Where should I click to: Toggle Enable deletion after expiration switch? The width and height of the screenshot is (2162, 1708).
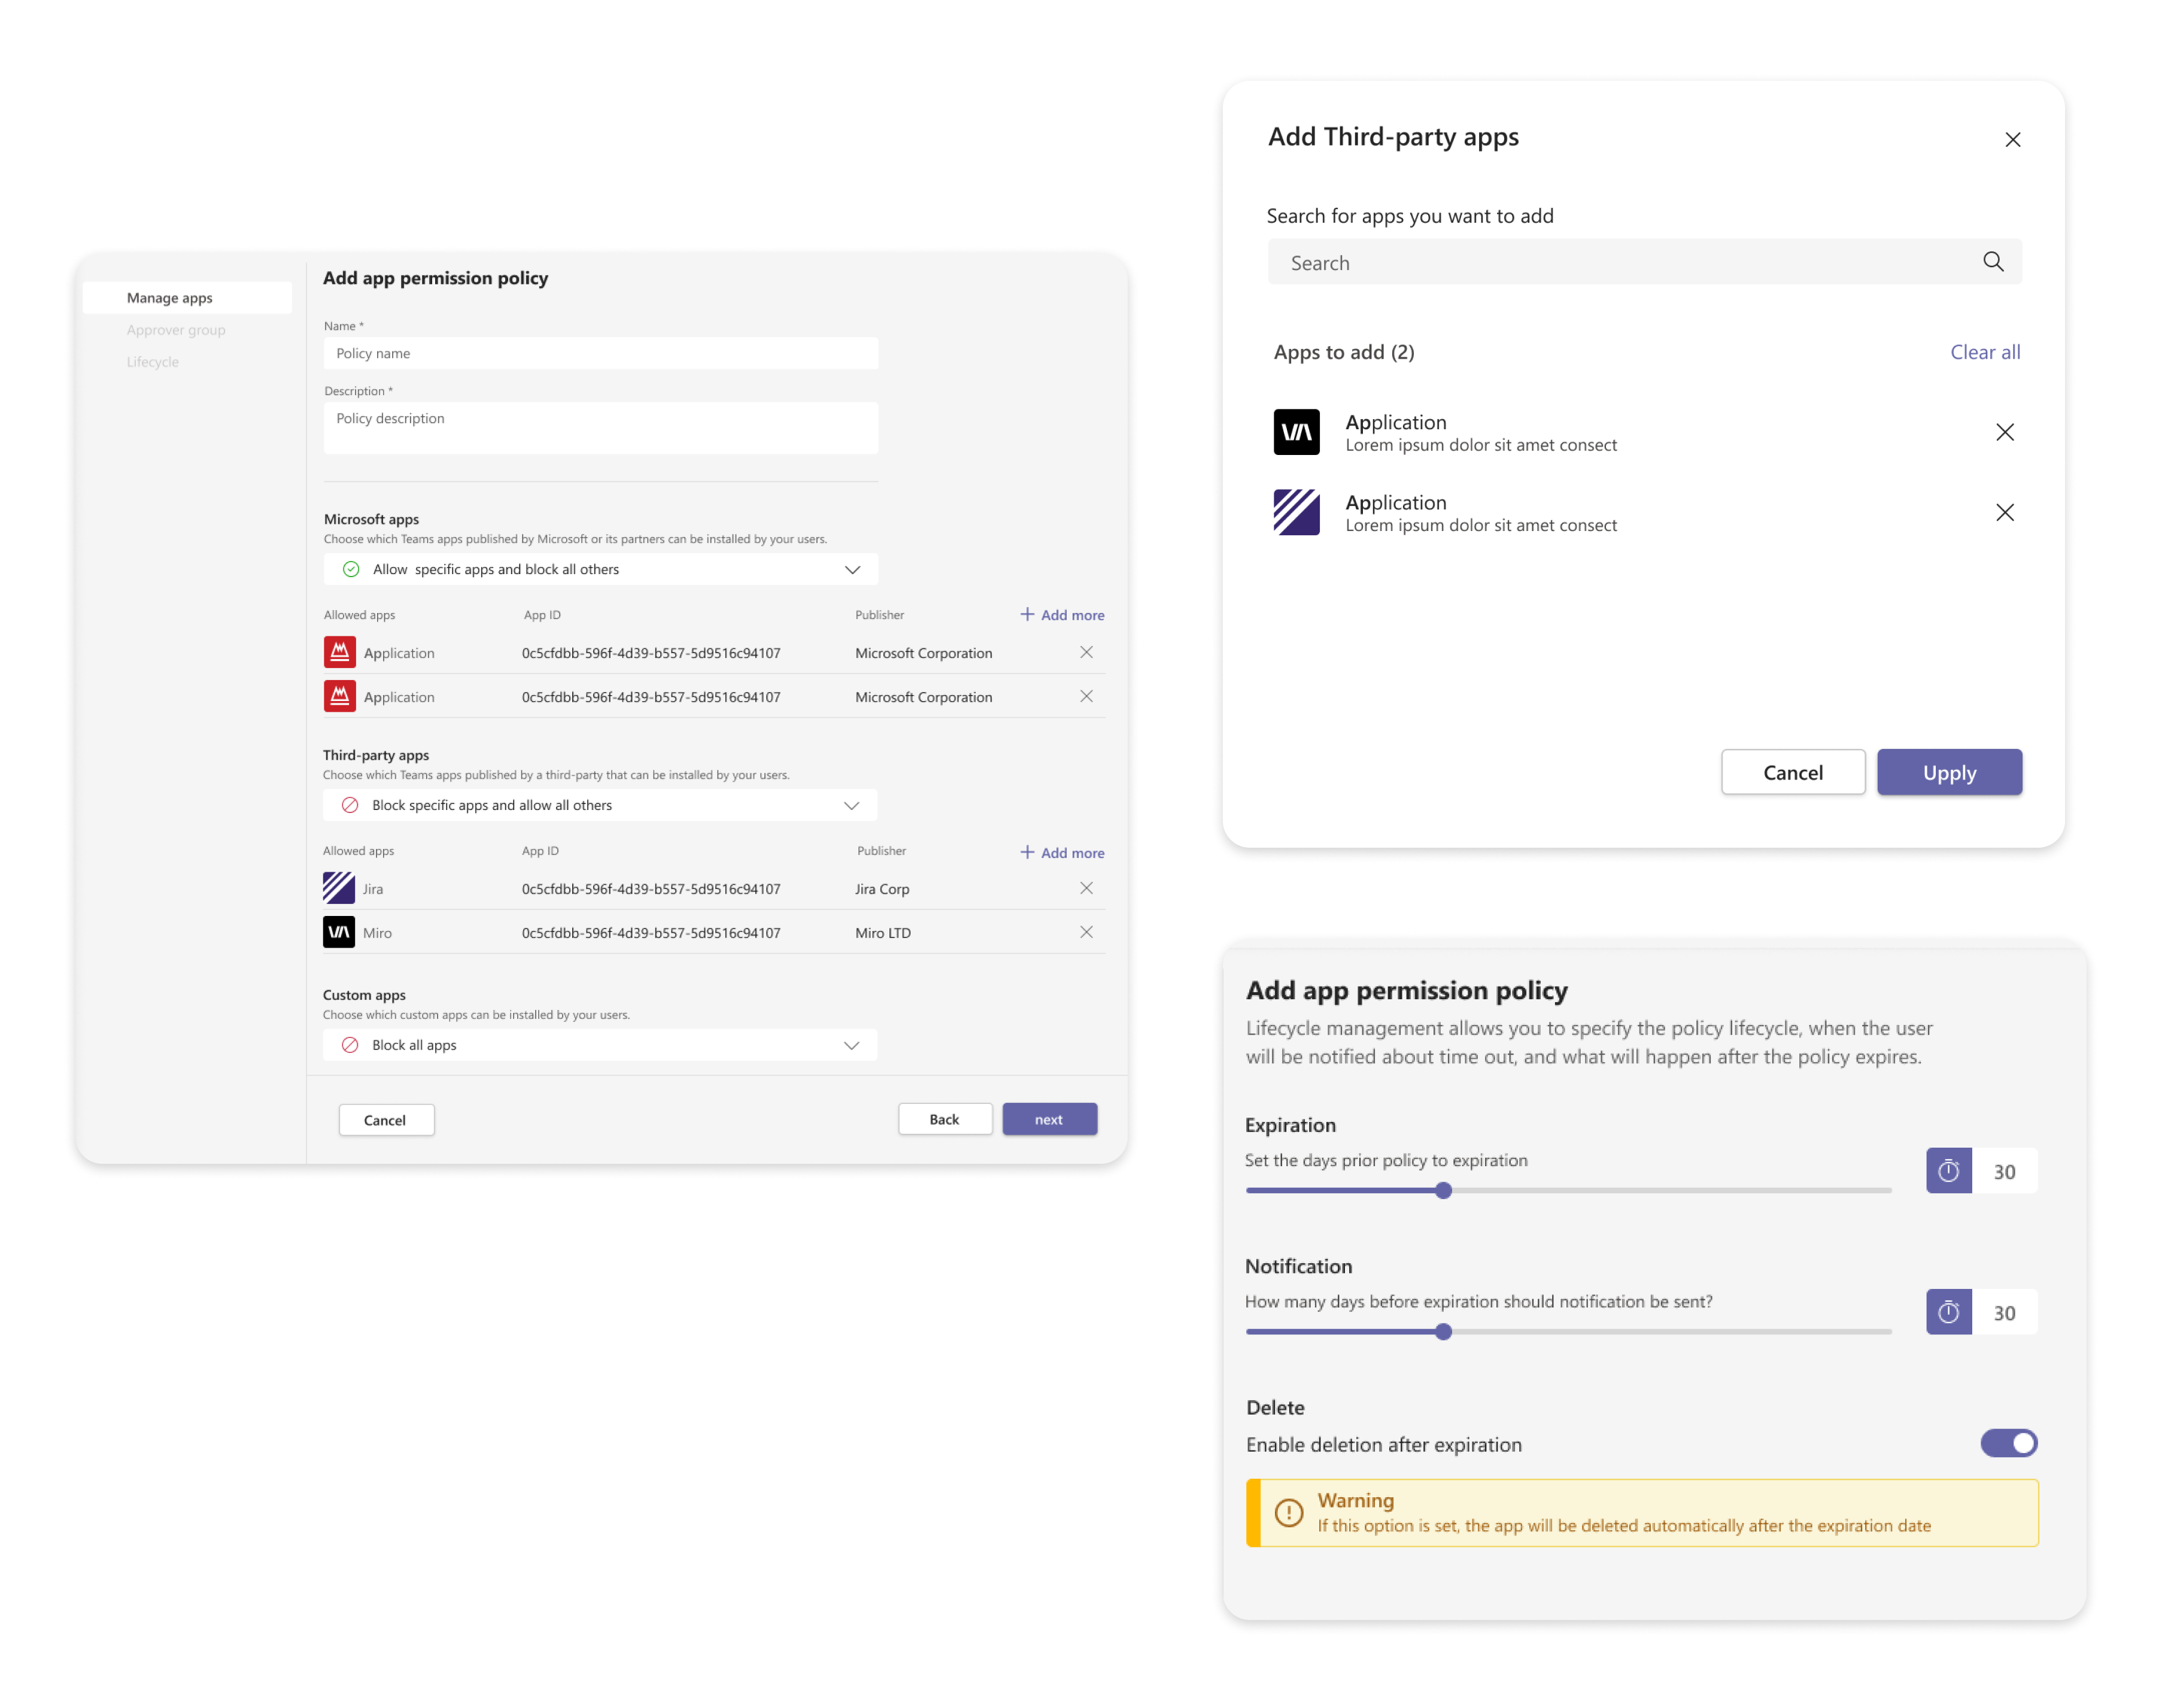click(2008, 1443)
